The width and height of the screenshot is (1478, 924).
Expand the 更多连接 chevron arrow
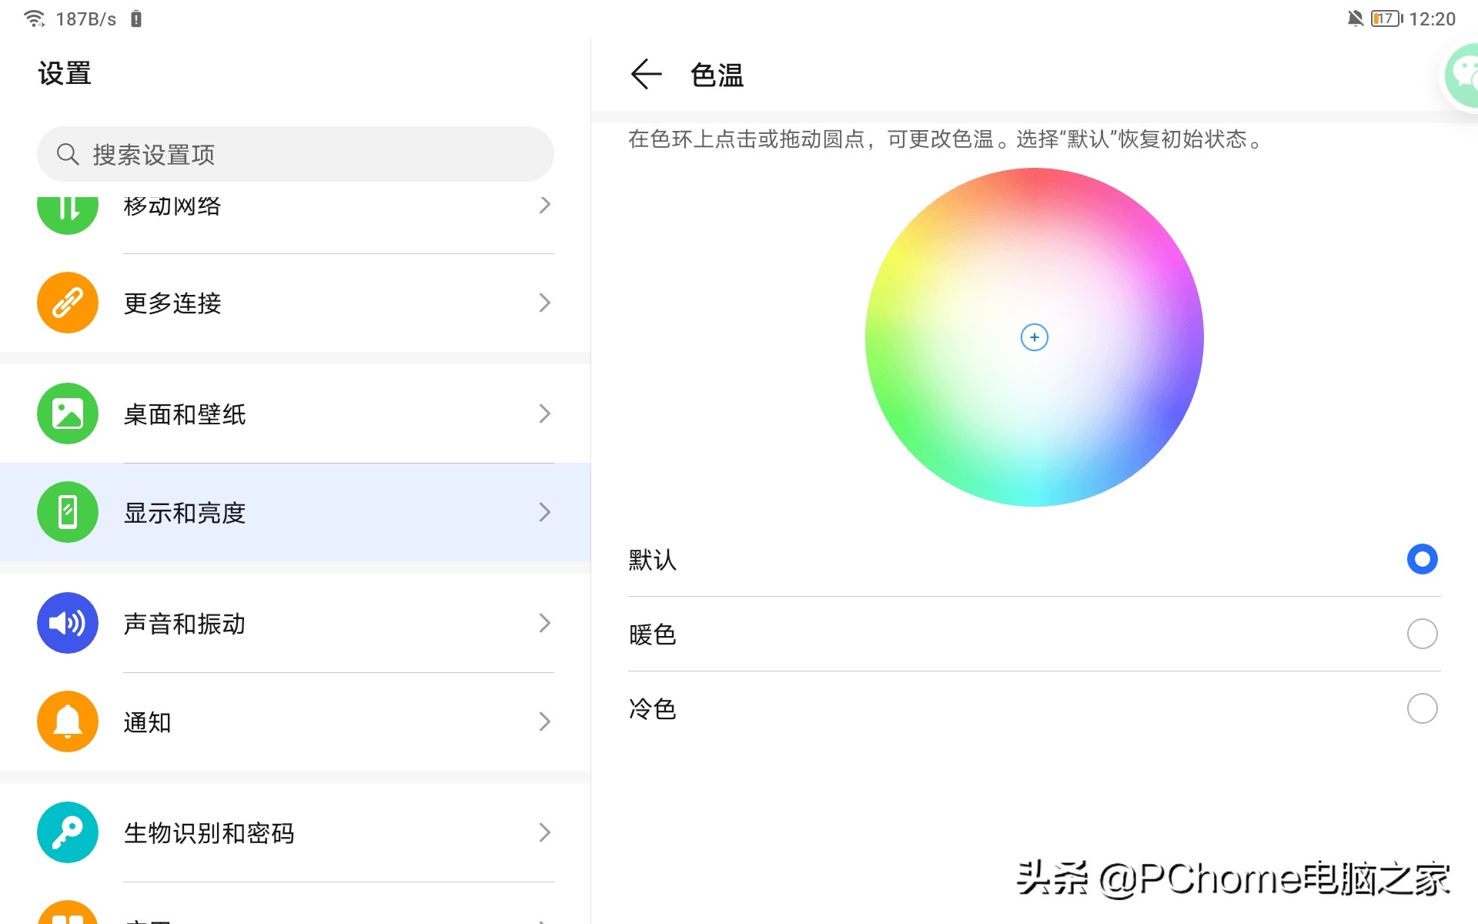click(x=544, y=303)
